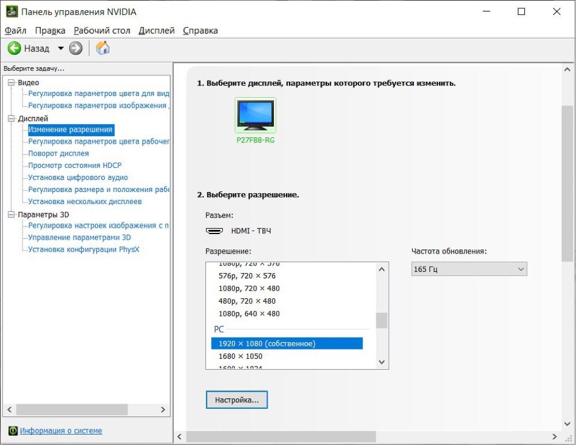Screen dimensions: 576x445
Task: Select resolution 480p, 720 × 480
Action: tap(247, 301)
